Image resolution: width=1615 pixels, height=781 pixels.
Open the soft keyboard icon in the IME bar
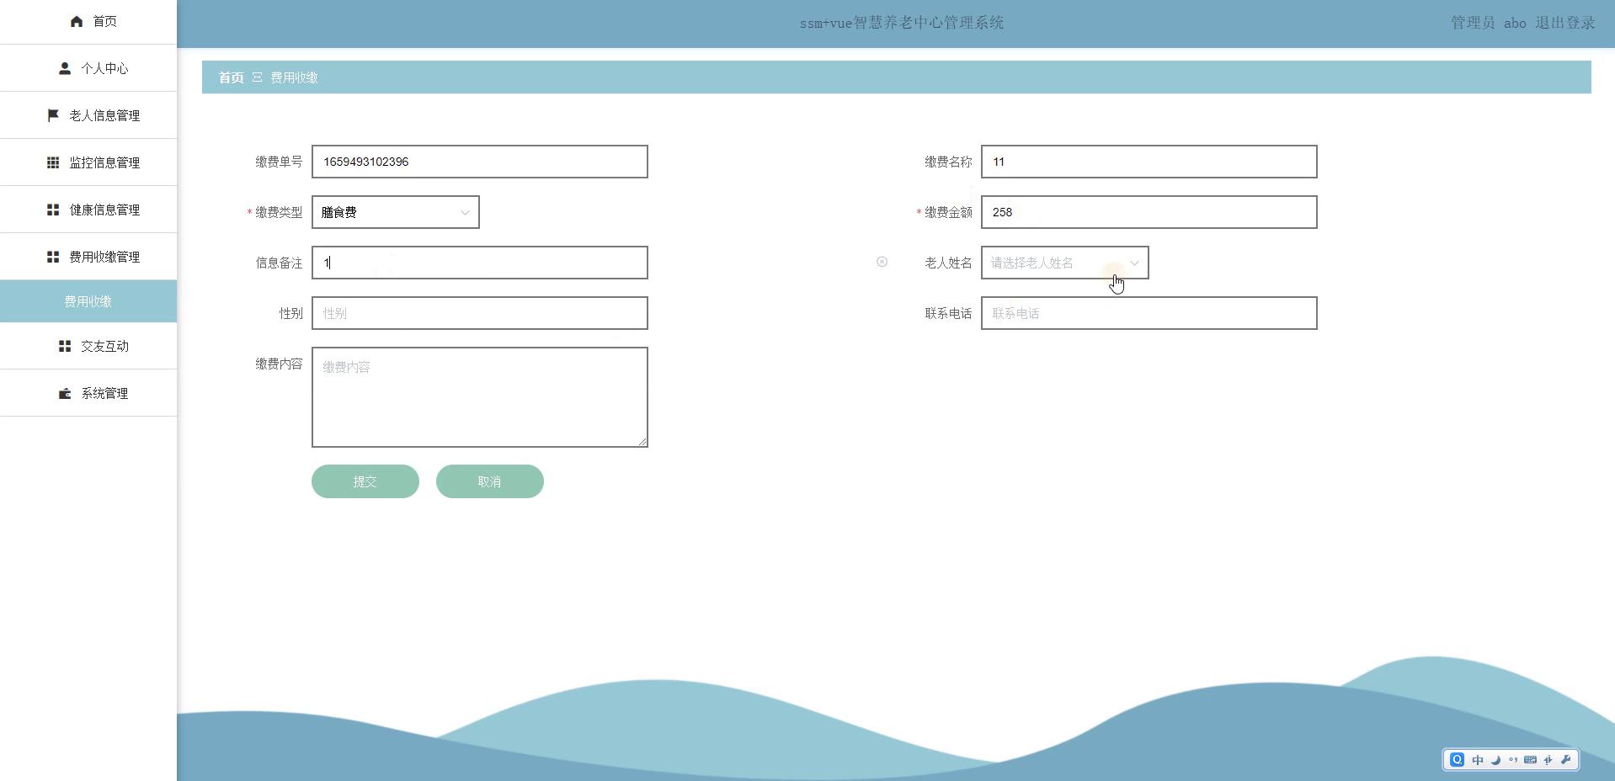1531,760
